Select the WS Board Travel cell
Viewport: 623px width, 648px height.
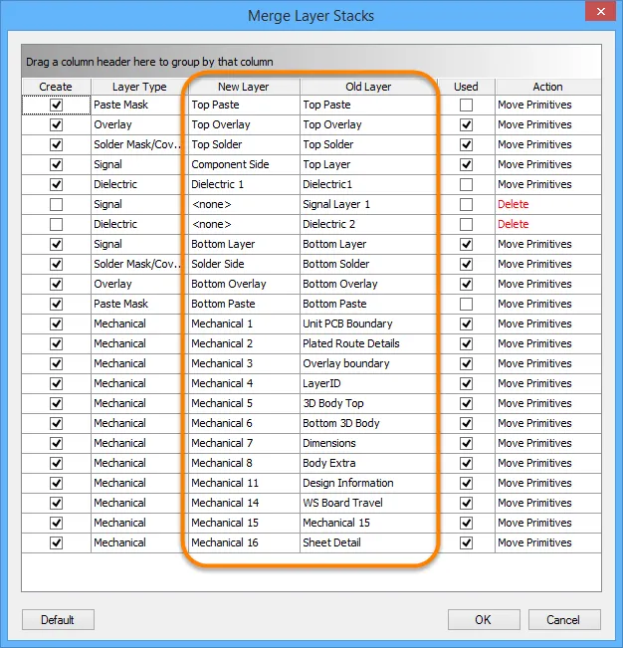tap(368, 503)
